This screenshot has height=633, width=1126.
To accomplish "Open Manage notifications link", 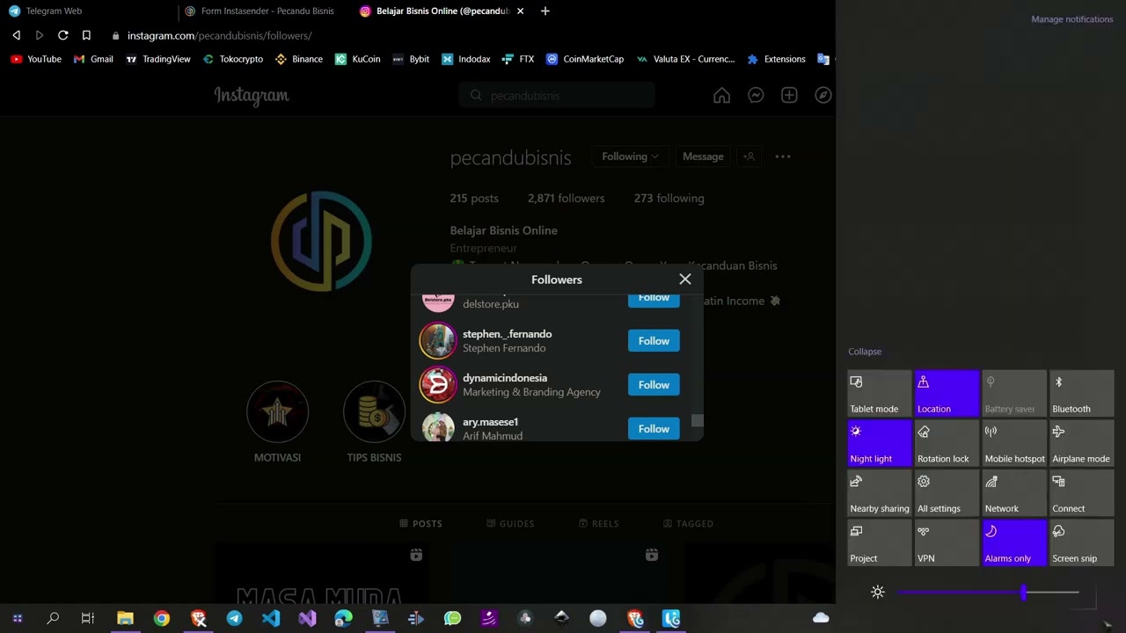I will (x=1071, y=19).
